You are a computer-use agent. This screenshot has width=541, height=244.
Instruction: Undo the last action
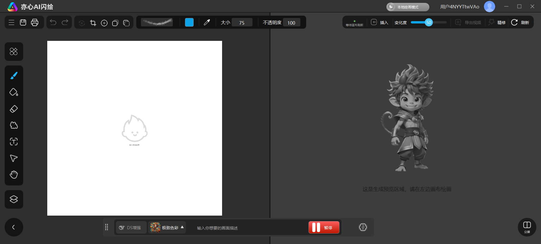[x=53, y=22]
